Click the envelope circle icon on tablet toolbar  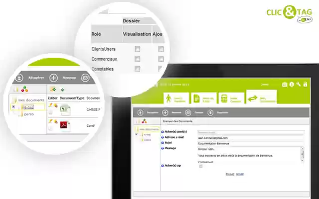click(x=188, y=112)
